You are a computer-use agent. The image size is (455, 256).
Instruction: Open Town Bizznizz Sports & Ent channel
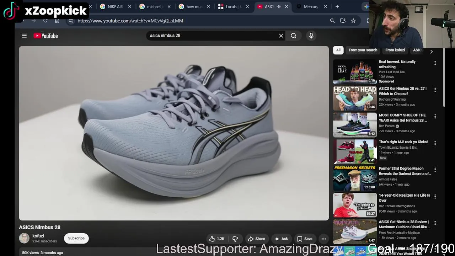coord(397,148)
